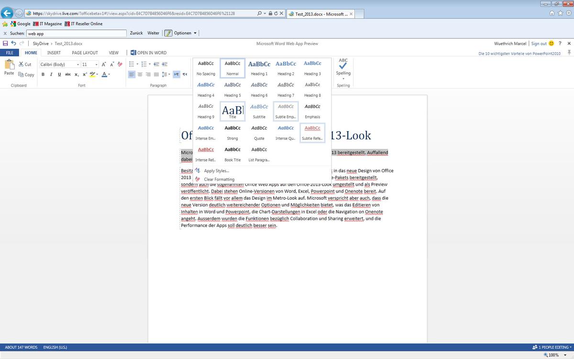Switch to the PAGE LAYOUT tab
The image size is (574, 359).
85,53
